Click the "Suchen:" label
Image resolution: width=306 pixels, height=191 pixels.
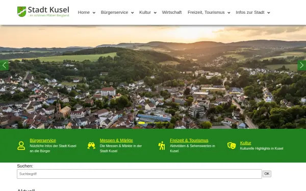click(x=25, y=166)
